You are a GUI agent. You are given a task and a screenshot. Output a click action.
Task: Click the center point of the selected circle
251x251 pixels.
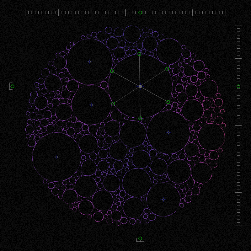click(140, 86)
